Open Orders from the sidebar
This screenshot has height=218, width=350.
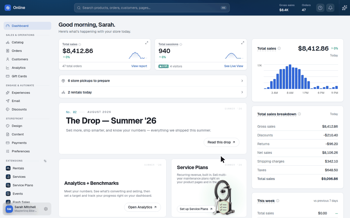pyautogui.click(x=27, y=51)
